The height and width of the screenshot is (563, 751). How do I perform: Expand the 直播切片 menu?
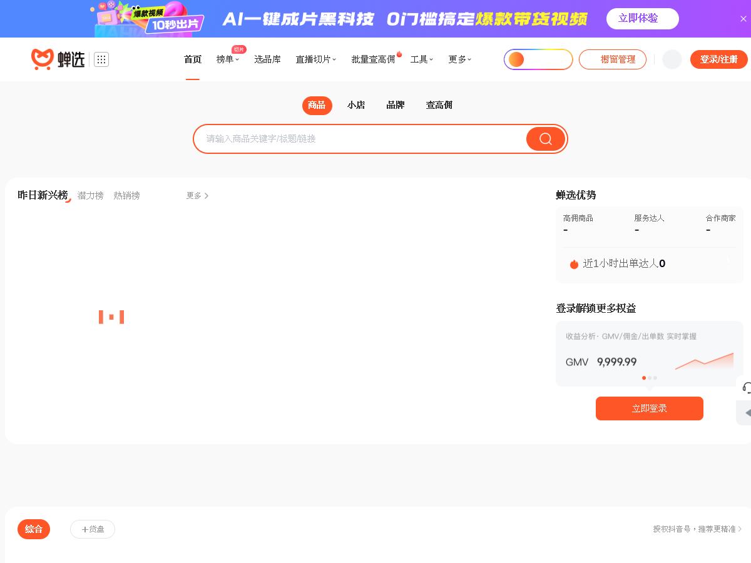(x=316, y=59)
